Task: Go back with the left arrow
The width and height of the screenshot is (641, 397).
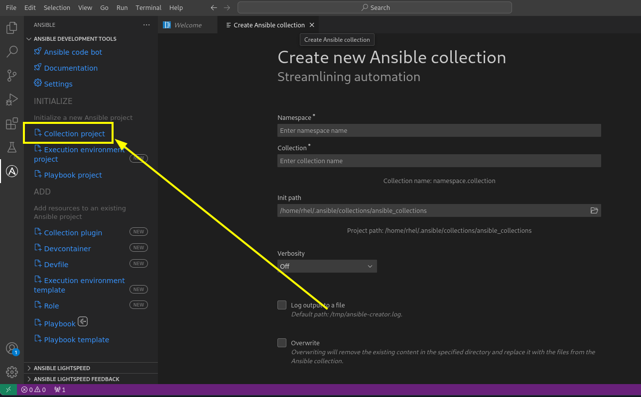Action: click(214, 7)
